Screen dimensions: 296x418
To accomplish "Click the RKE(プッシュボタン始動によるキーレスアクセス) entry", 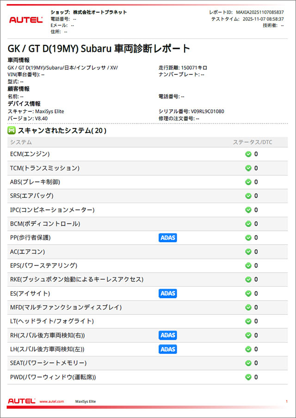I will pyautogui.click(x=77, y=279).
